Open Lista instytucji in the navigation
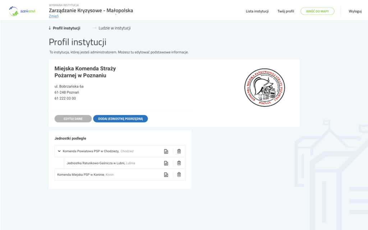The height and width of the screenshot is (230, 368). (258, 11)
